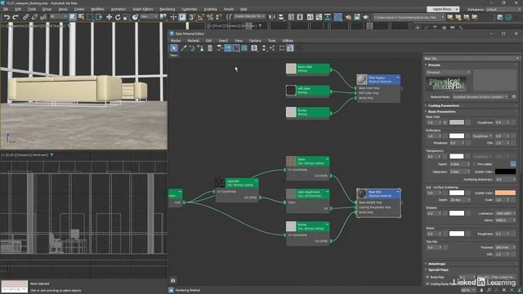This screenshot has width=523, height=294.
Task: Collapse the floor legacy material node
Action: (398, 78)
